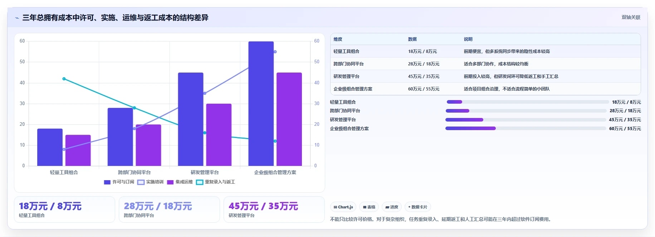Click the 数据卡片 tag
The image size is (655, 237).
coord(417,207)
